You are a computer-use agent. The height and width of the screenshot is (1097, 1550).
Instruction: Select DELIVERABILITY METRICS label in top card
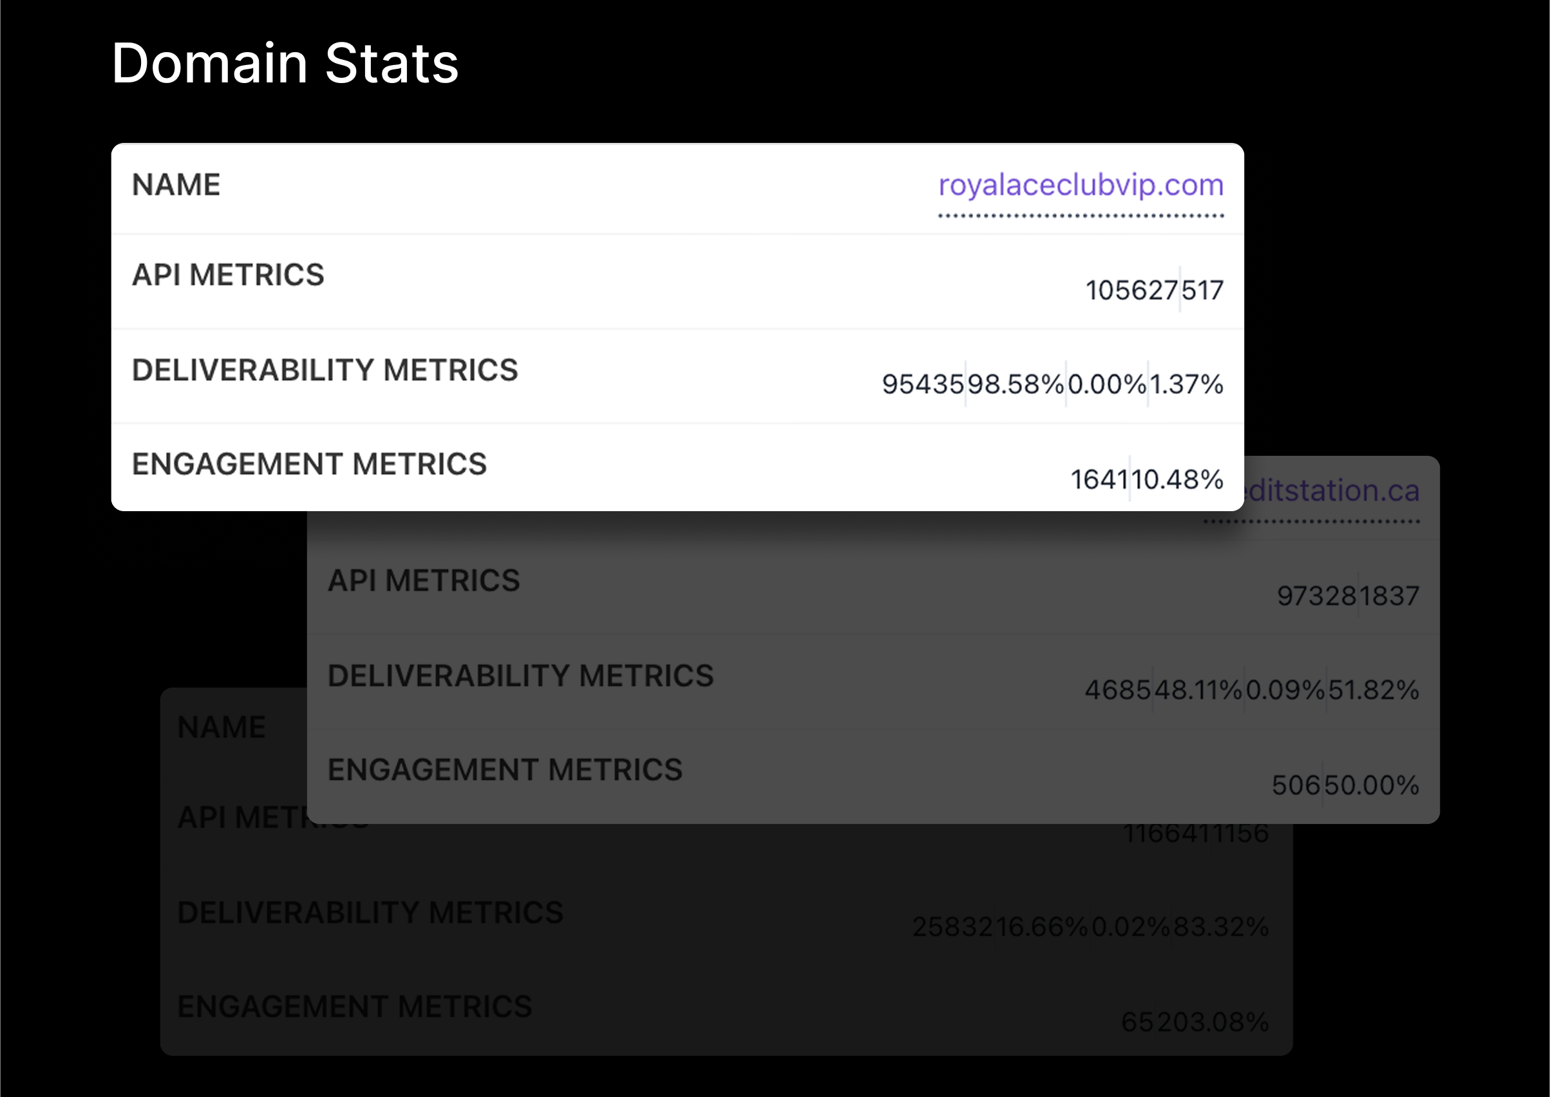[x=325, y=370]
